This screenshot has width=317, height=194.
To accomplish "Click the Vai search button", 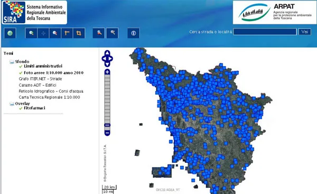I will (x=305, y=32).
